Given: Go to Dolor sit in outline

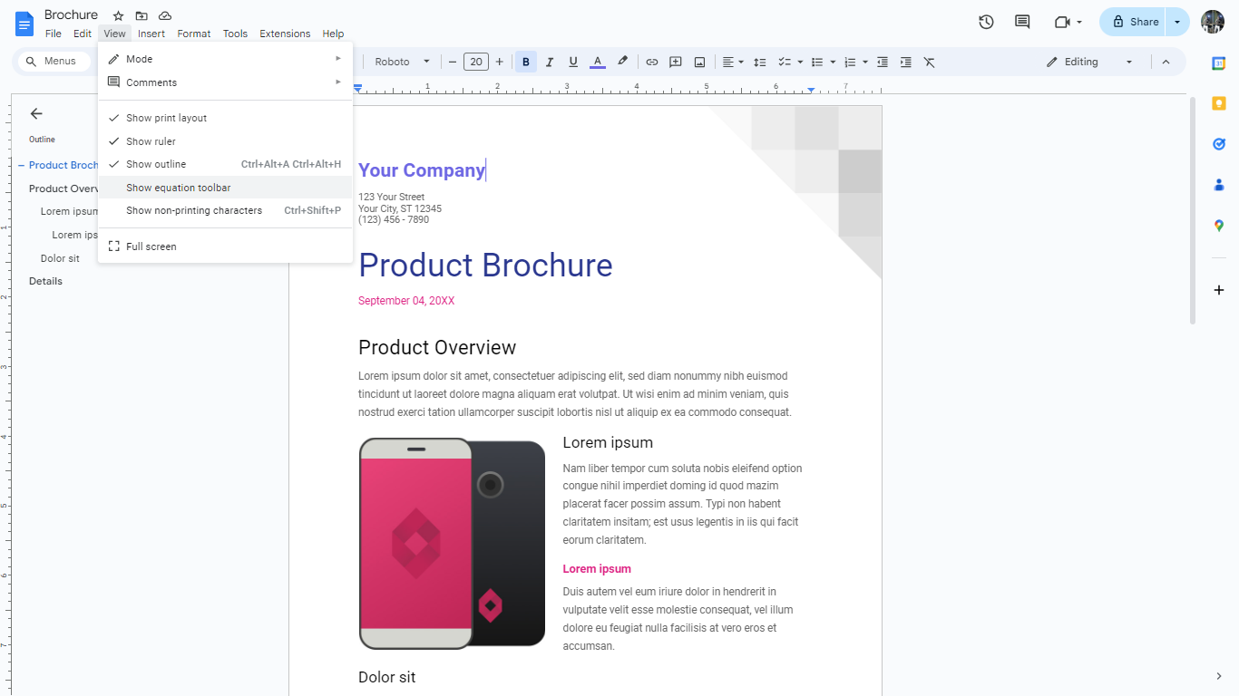Looking at the screenshot, I should 60,258.
